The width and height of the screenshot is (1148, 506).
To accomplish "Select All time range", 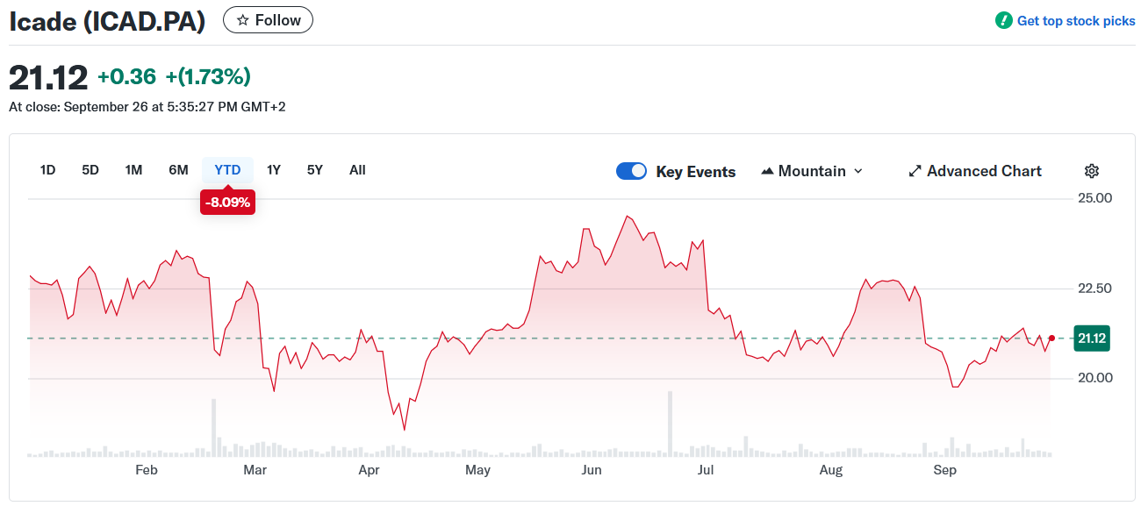I will [x=357, y=170].
